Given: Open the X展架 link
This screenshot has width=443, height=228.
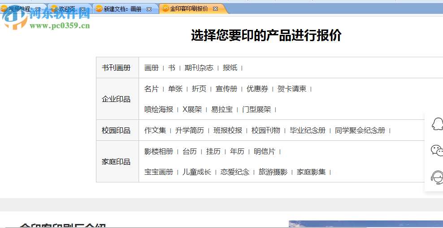Looking at the screenshot, I should [x=192, y=110].
